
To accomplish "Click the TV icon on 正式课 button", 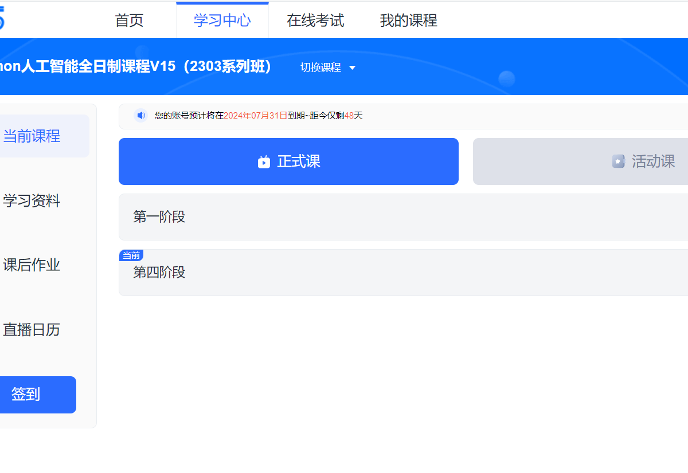I will point(263,162).
